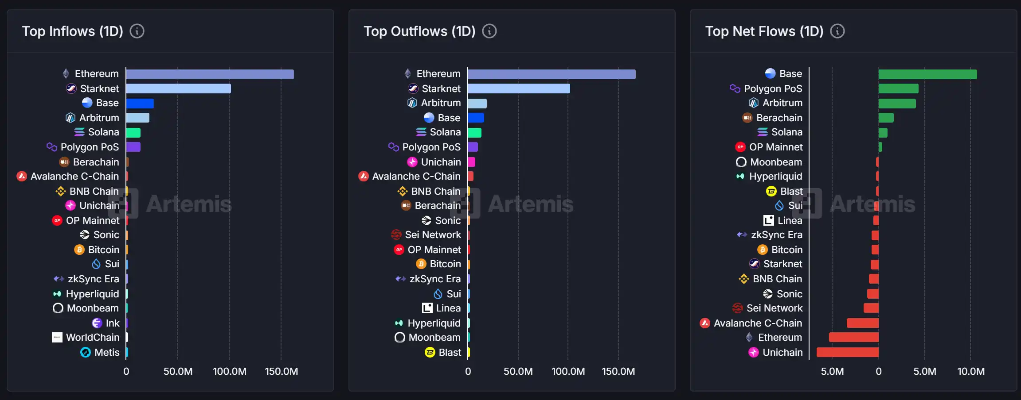Click the Top Inflows (1D) heading
Image resolution: width=1021 pixels, height=400 pixels.
[x=73, y=31]
